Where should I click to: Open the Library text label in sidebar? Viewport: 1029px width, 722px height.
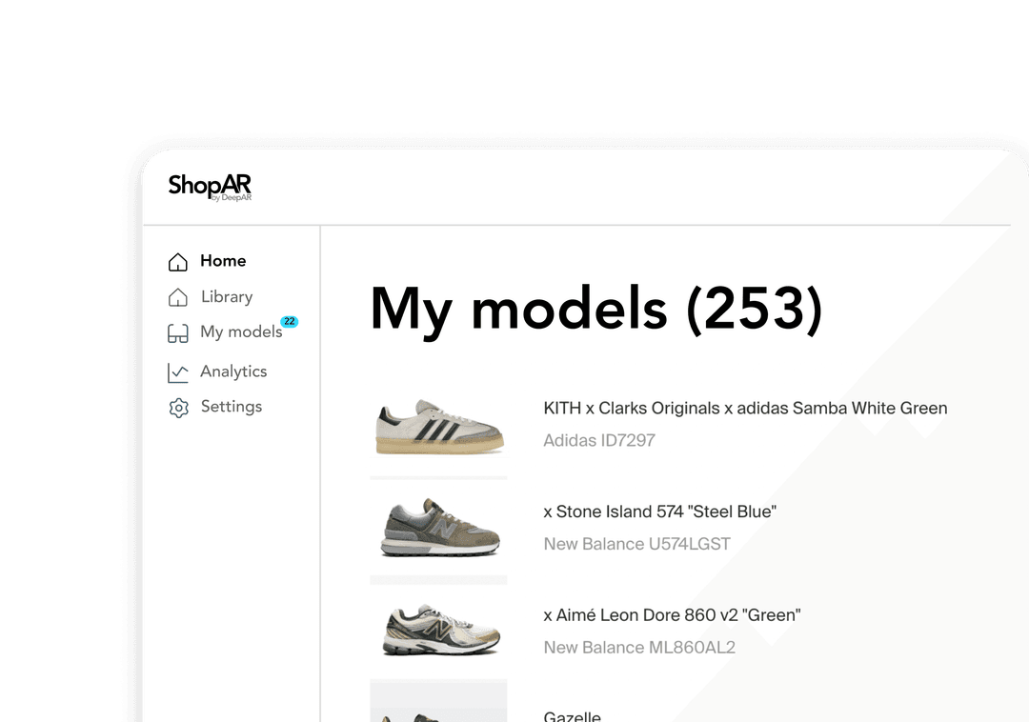[227, 297]
